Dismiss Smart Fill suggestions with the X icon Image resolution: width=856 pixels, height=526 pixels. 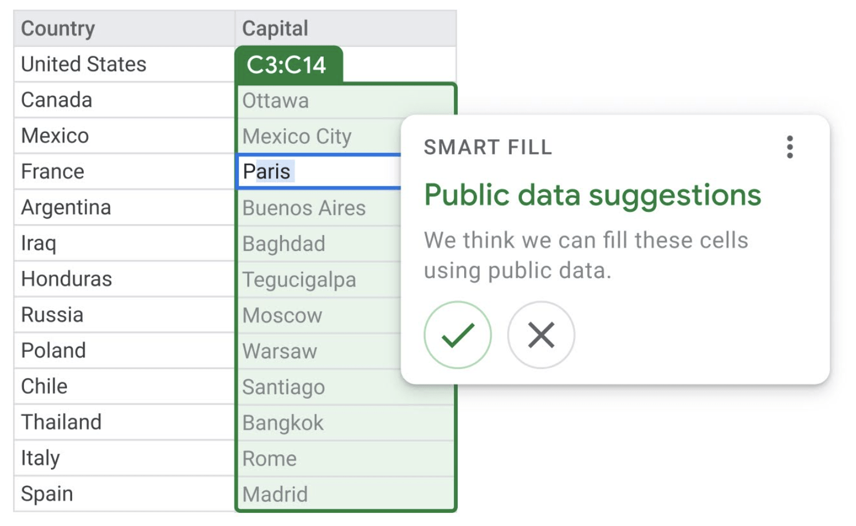click(540, 335)
